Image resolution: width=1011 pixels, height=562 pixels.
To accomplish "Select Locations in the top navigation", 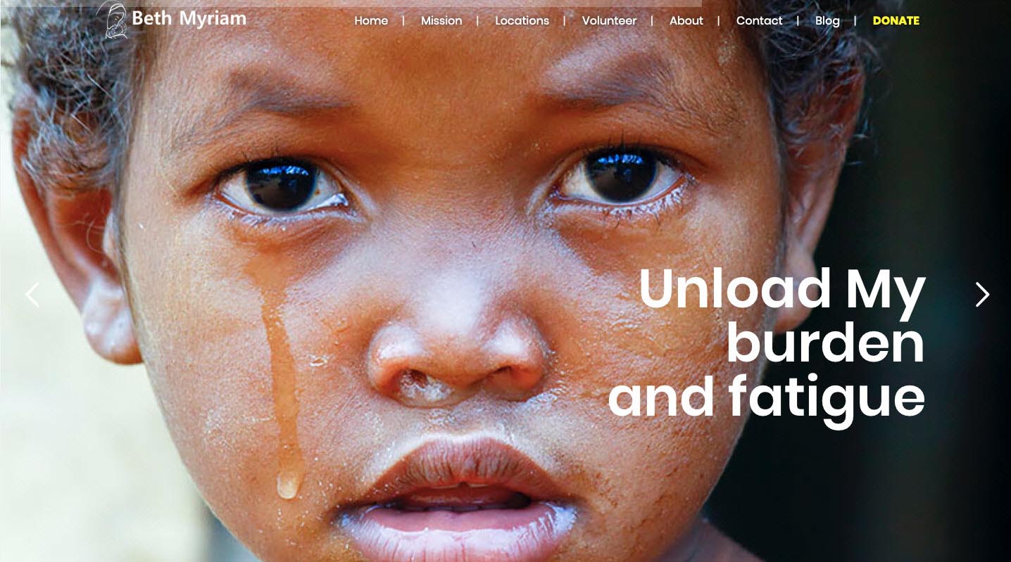I will pyautogui.click(x=522, y=21).
